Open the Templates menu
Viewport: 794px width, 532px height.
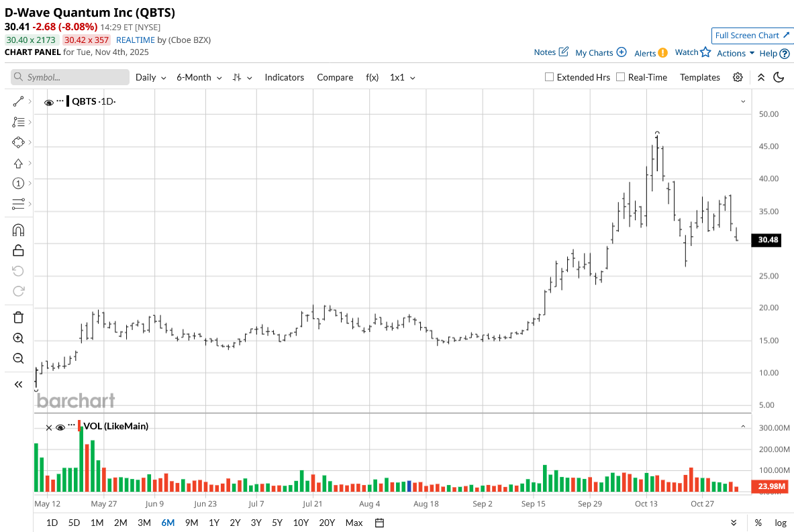[700, 77]
